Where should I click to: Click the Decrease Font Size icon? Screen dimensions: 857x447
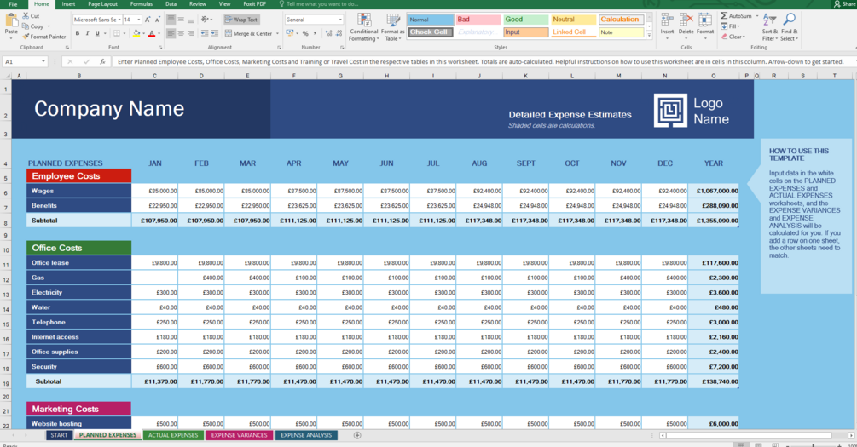point(158,20)
